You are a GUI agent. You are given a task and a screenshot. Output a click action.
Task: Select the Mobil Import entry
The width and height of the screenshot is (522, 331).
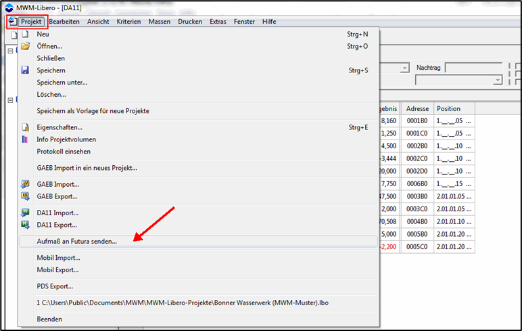(x=59, y=258)
